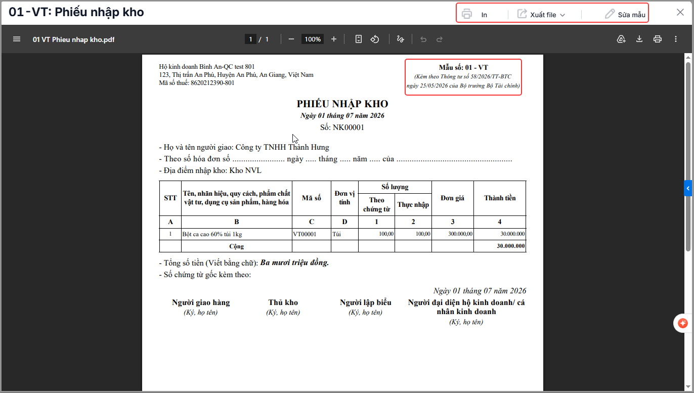Activate the draw annotation tool

pos(401,39)
